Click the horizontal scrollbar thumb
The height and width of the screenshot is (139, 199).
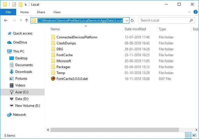115,130
